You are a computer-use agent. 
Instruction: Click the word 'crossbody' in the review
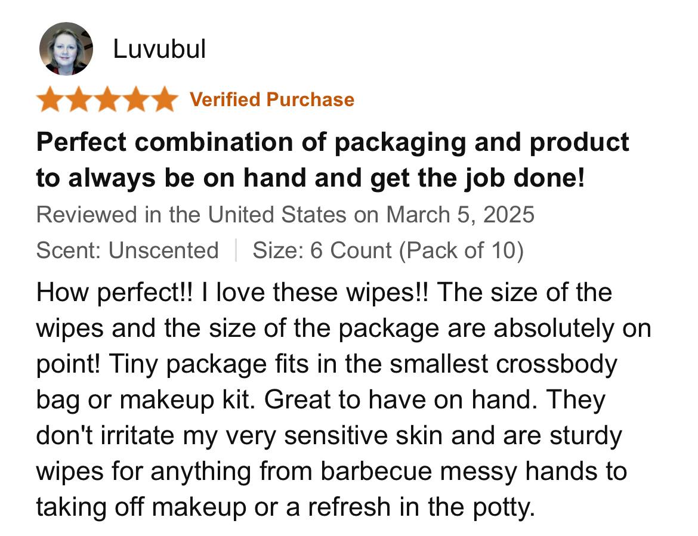(557, 364)
